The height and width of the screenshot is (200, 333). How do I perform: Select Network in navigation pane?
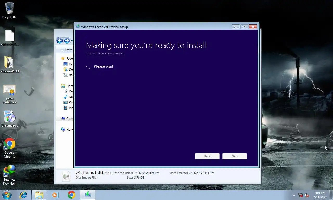pyautogui.click(x=67, y=130)
